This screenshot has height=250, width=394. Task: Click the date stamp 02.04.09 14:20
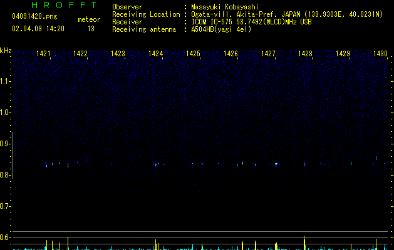coord(38,29)
